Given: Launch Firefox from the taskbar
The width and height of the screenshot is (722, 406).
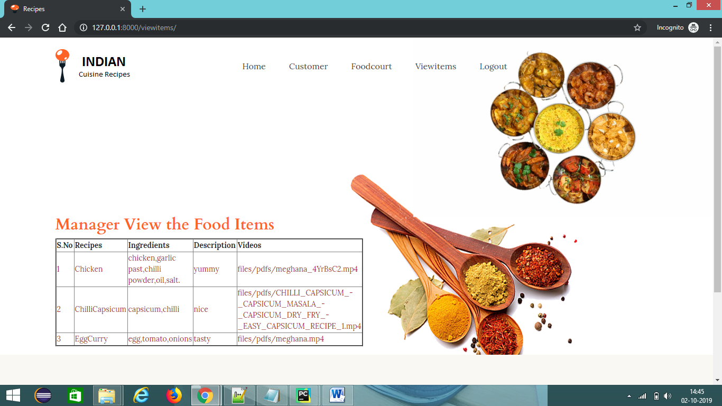Looking at the screenshot, I should [x=173, y=395].
